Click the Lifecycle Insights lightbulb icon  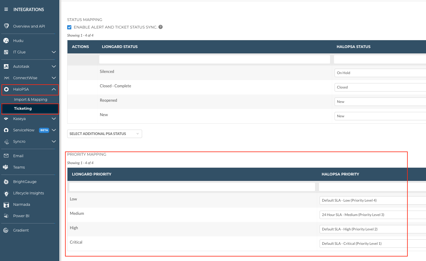click(6, 193)
